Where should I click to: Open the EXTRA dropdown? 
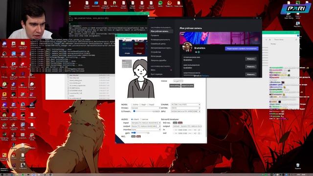tap(185, 108)
